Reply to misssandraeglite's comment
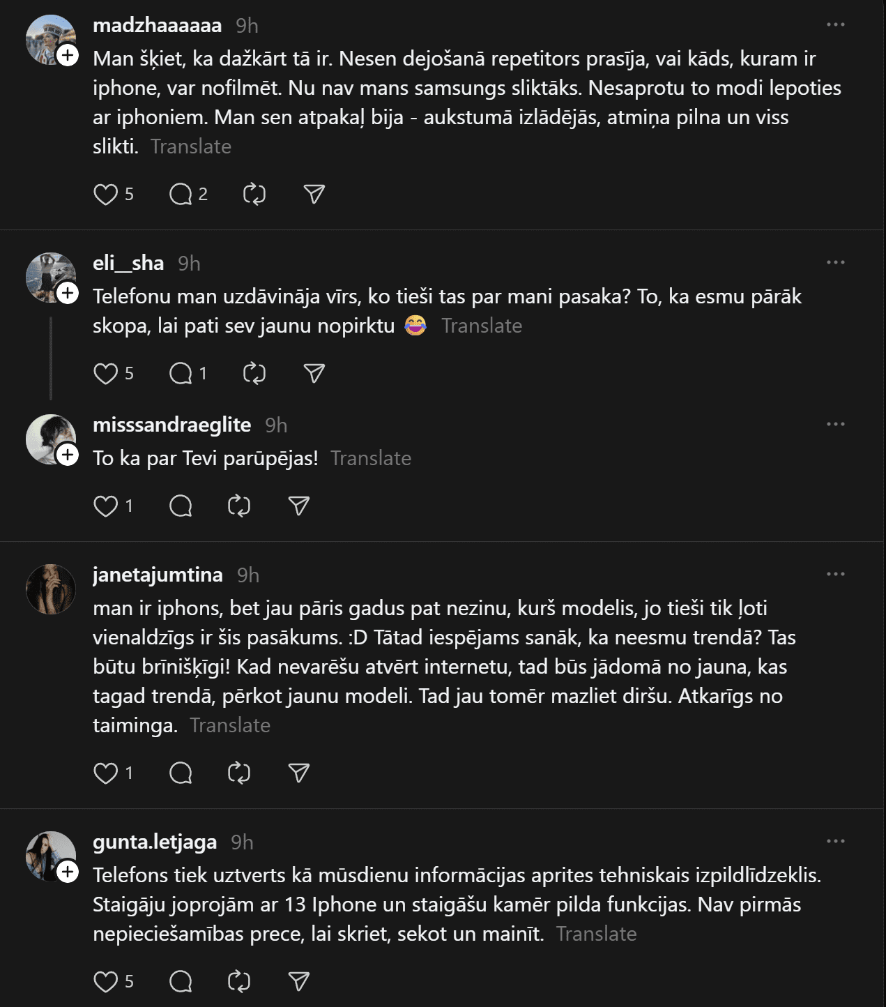This screenshot has width=886, height=1007. [x=181, y=506]
